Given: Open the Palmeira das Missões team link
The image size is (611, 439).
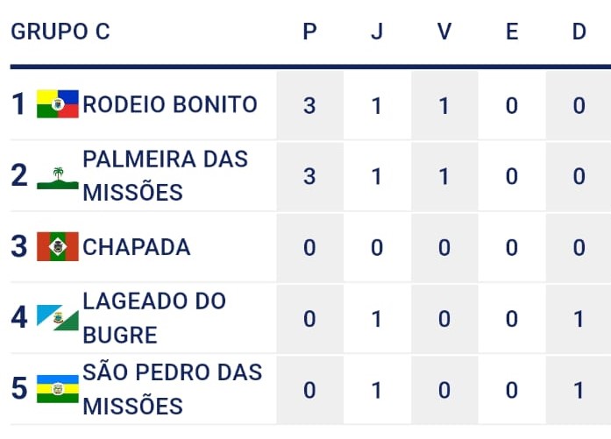Looking at the screenshot, I should point(165,176).
